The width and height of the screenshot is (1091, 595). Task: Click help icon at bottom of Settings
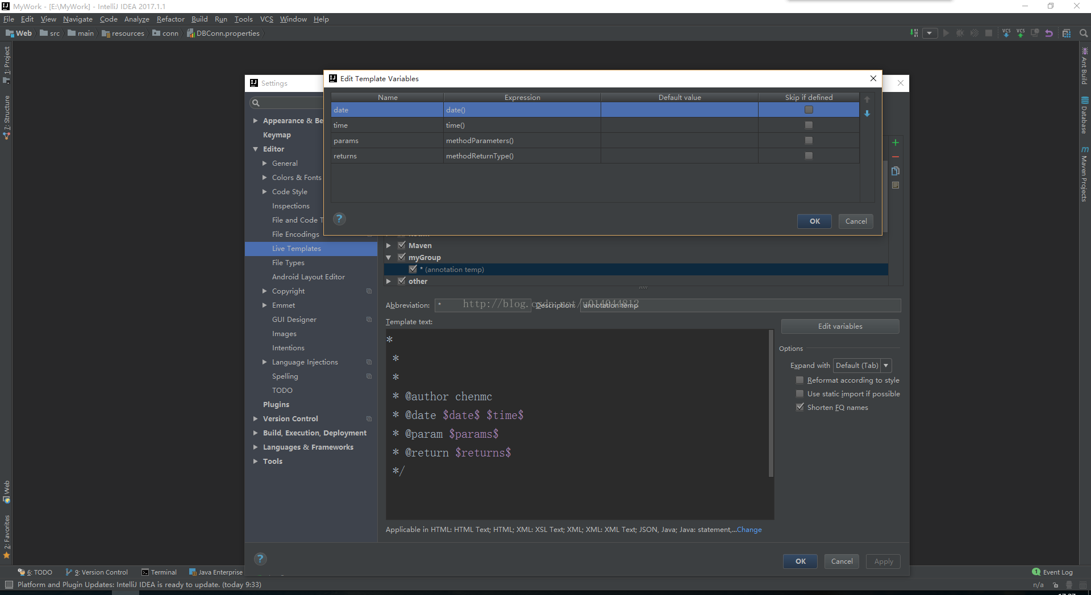tap(260, 559)
